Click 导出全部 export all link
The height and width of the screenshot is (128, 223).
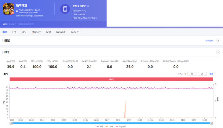click(209, 41)
